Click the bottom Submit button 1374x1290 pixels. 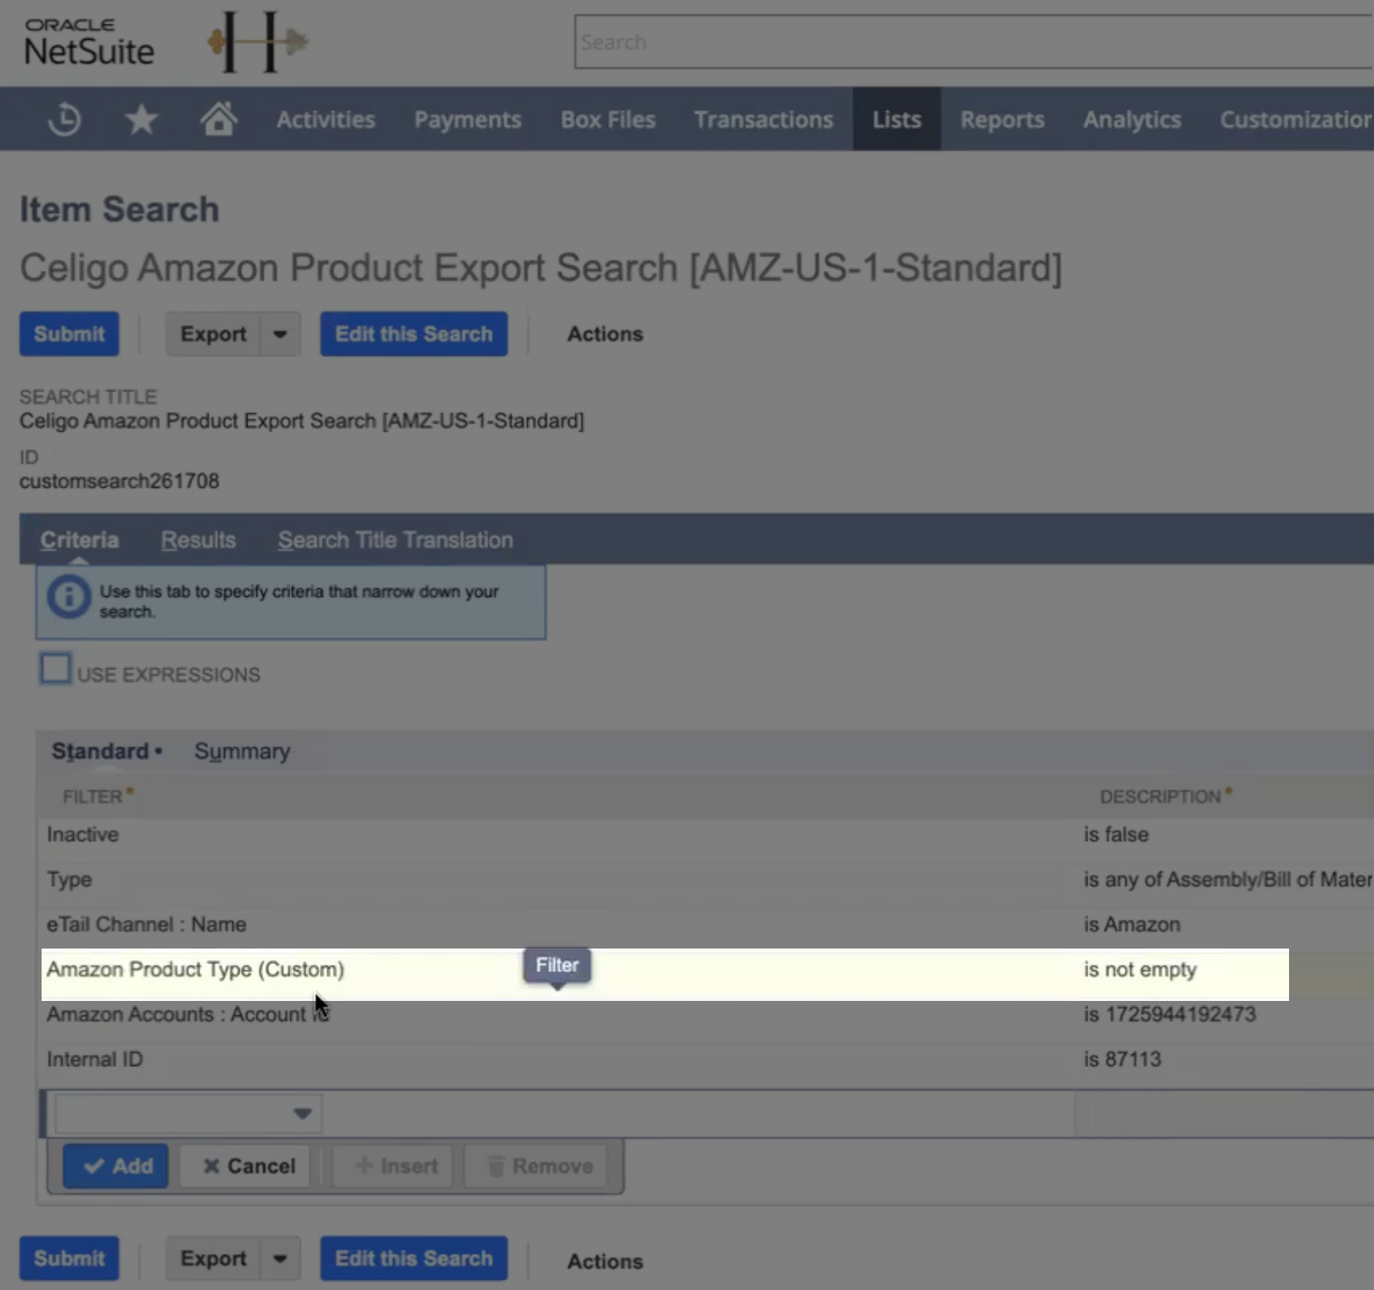[x=70, y=1258]
